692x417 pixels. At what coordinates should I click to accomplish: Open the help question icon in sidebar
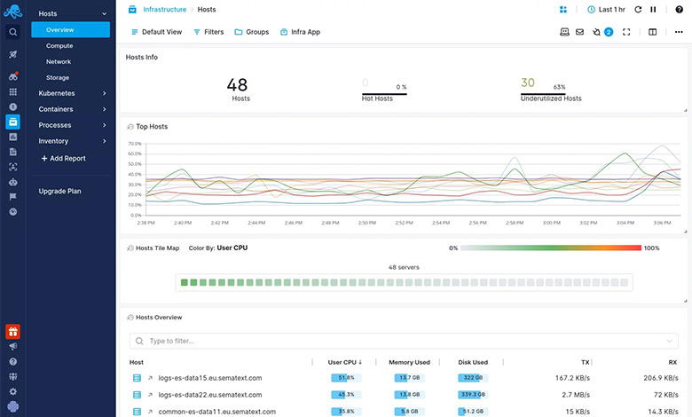[13, 361]
